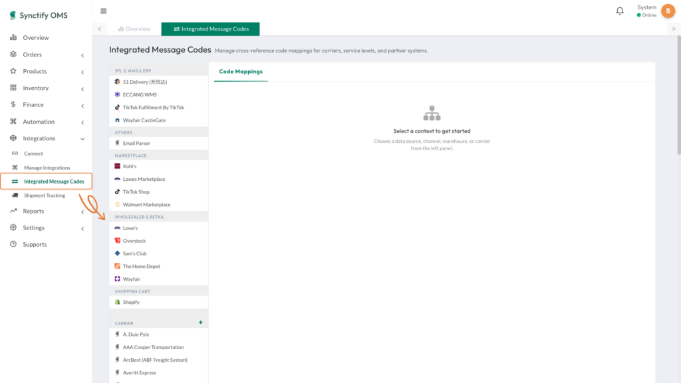This screenshot has width=681, height=383.
Task: Click the Wayfair purple logo icon
Action: tap(117, 279)
